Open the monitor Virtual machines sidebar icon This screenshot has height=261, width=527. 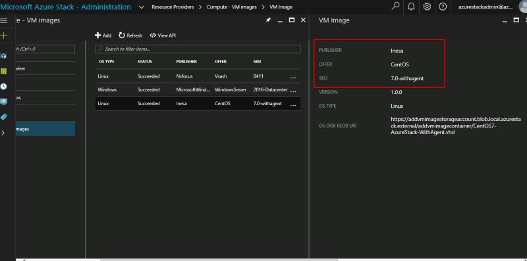click(4, 102)
